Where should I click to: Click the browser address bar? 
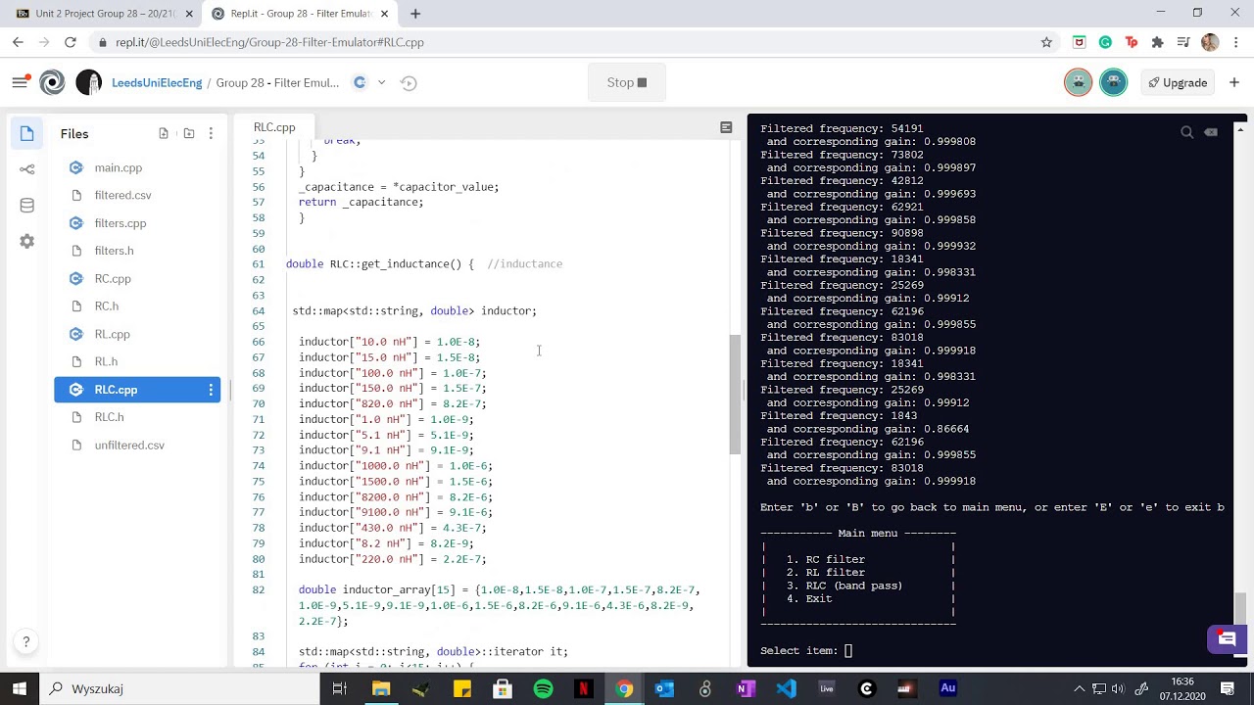pyautogui.click(x=568, y=42)
